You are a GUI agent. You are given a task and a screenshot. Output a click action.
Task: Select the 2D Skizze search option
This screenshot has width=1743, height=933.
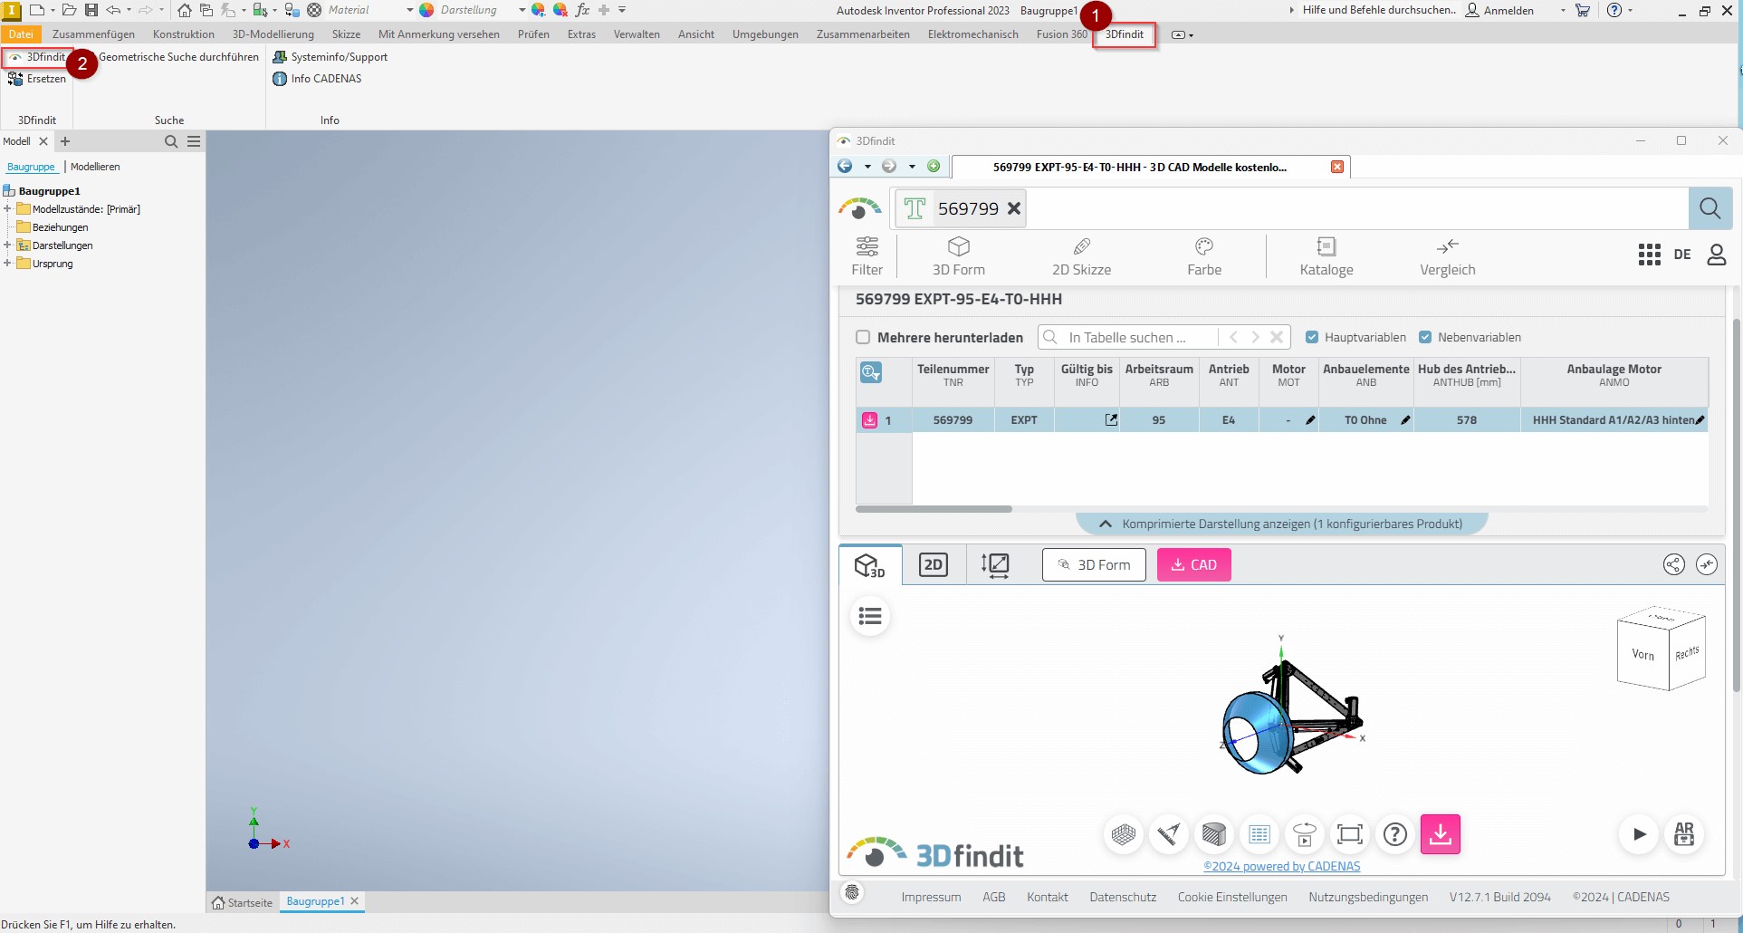[x=1081, y=255]
